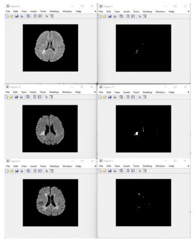
Task: Open Property Inspector icon in top-right figure toolbar
Action: pyautogui.click(x=145, y=16)
